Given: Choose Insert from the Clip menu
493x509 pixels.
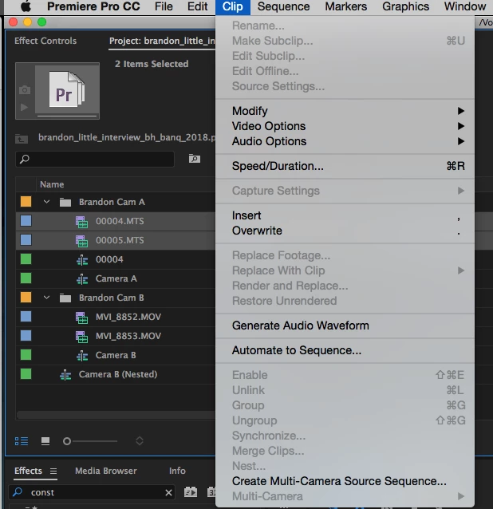Looking at the screenshot, I should tap(345, 215).
